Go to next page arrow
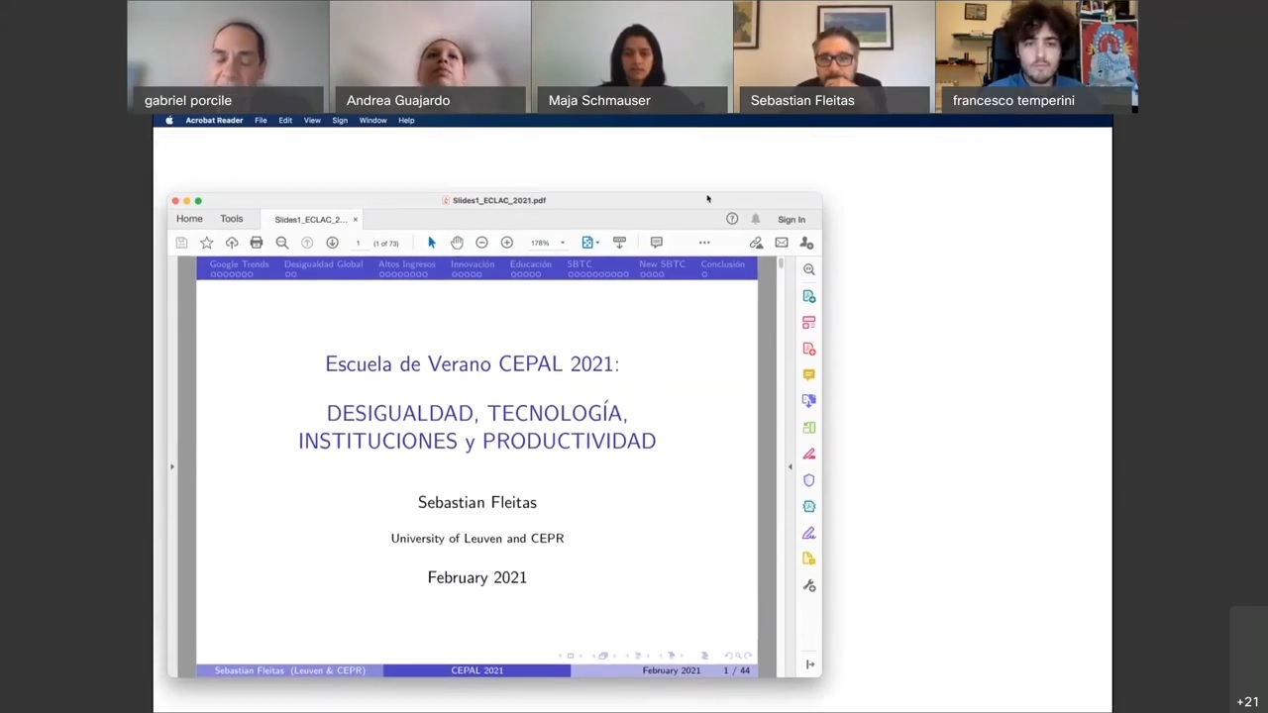 [332, 243]
